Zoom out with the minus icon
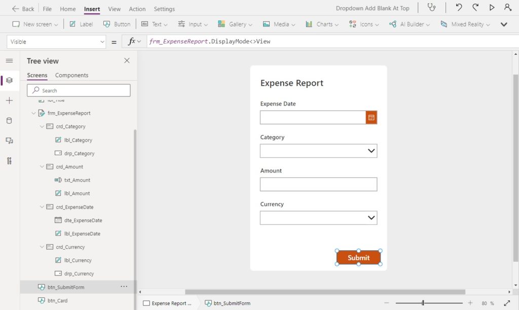This screenshot has height=310, width=519. 387,303
